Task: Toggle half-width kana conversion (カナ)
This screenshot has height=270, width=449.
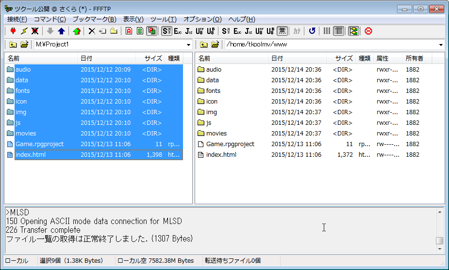Action: click(297, 31)
